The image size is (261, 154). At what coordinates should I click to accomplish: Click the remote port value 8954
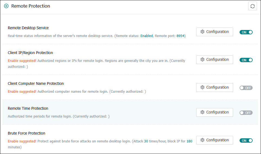[x=181, y=36]
